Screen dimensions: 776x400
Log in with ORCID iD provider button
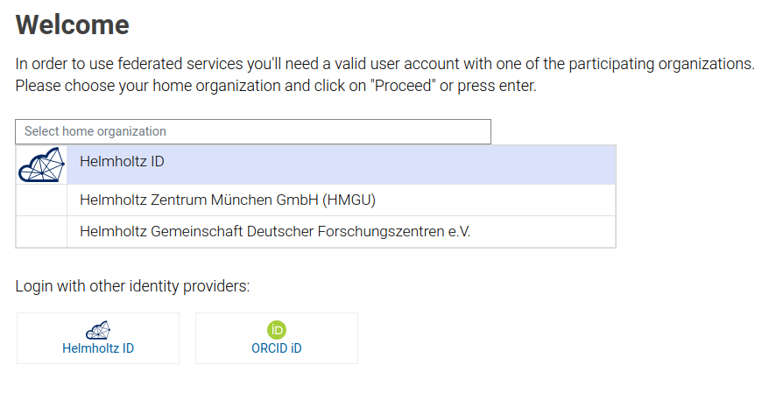point(277,338)
